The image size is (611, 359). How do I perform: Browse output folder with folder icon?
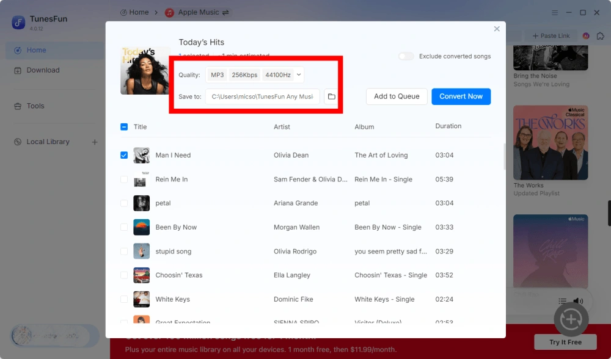331,96
